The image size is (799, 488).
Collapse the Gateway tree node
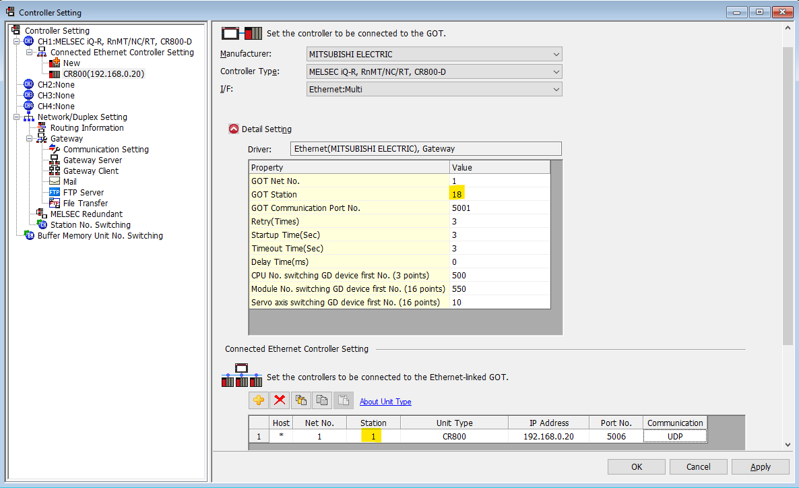[29, 139]
